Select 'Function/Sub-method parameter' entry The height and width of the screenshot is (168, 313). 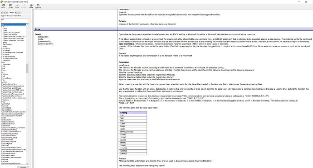14,98
